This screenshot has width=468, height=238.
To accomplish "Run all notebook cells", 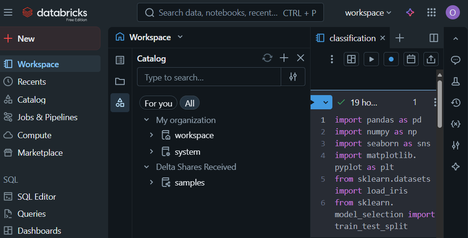I will (371, 59).
